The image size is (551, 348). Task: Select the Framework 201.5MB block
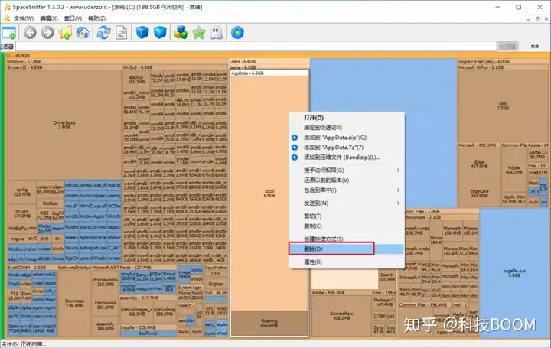[x=106, y=305]
